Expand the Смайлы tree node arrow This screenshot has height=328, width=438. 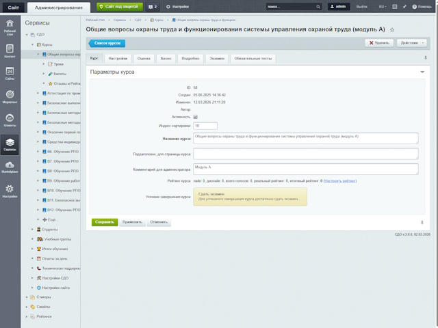[27, 307]
